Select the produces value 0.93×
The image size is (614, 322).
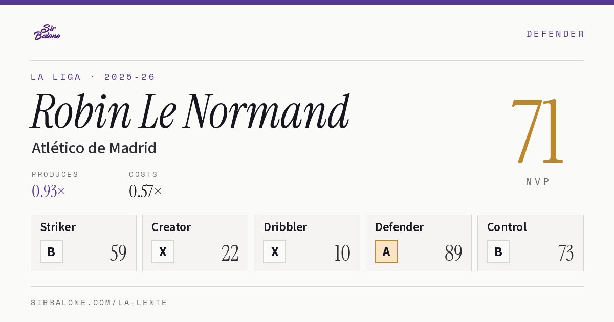point(49,191)
